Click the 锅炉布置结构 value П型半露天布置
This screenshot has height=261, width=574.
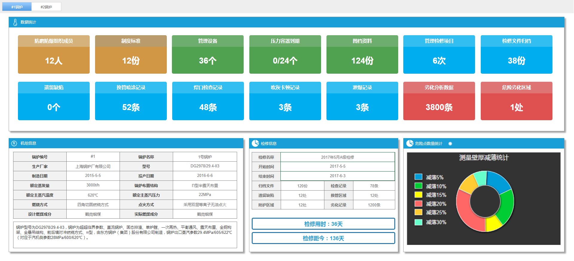[x=205, y=185]
